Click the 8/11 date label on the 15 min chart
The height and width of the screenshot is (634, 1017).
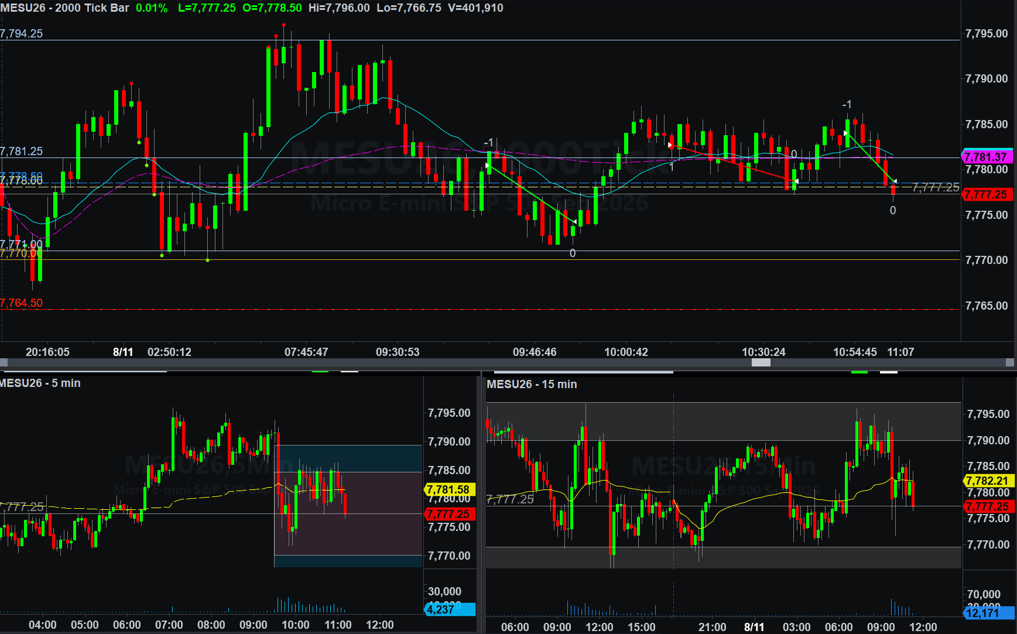754,627
